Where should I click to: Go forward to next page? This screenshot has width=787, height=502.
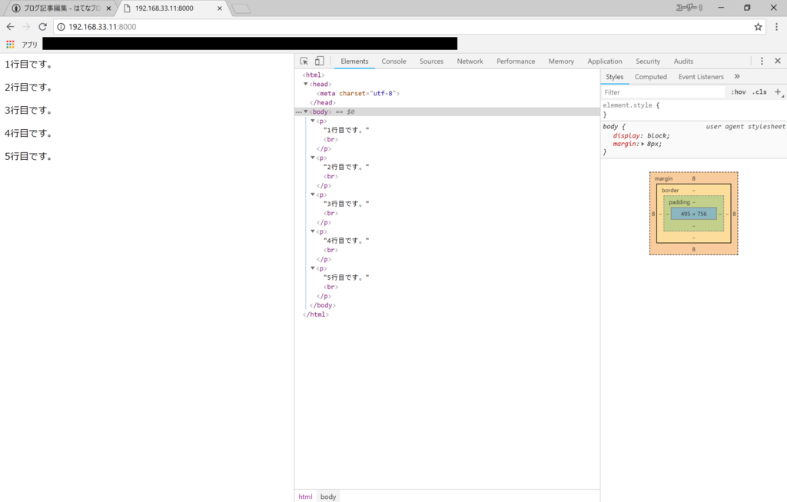click(x=27, y=27)
